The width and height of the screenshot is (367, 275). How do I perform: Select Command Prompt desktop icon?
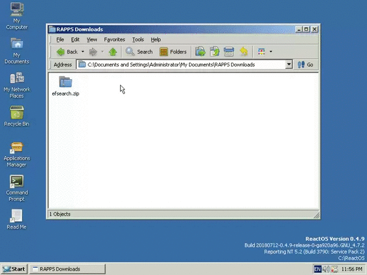[x=17, y=188]
